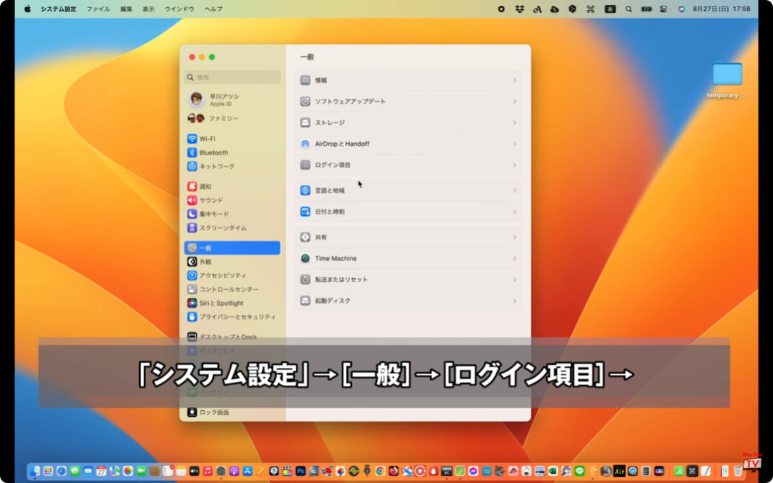This screenshot has height=483, width=773.
Task: Select the ネットワーク globe icon in sidebar
Action: [x=192, y=166]
